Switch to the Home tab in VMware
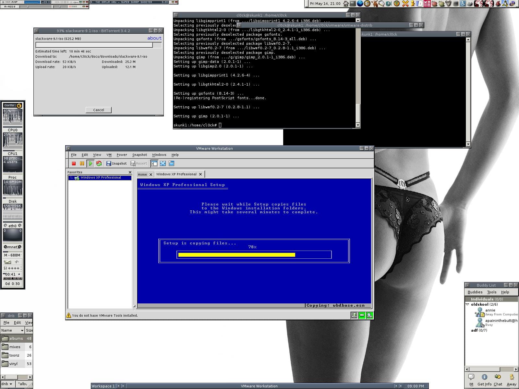Viewport: 519px width, 389px height. [x=142, y=174]
